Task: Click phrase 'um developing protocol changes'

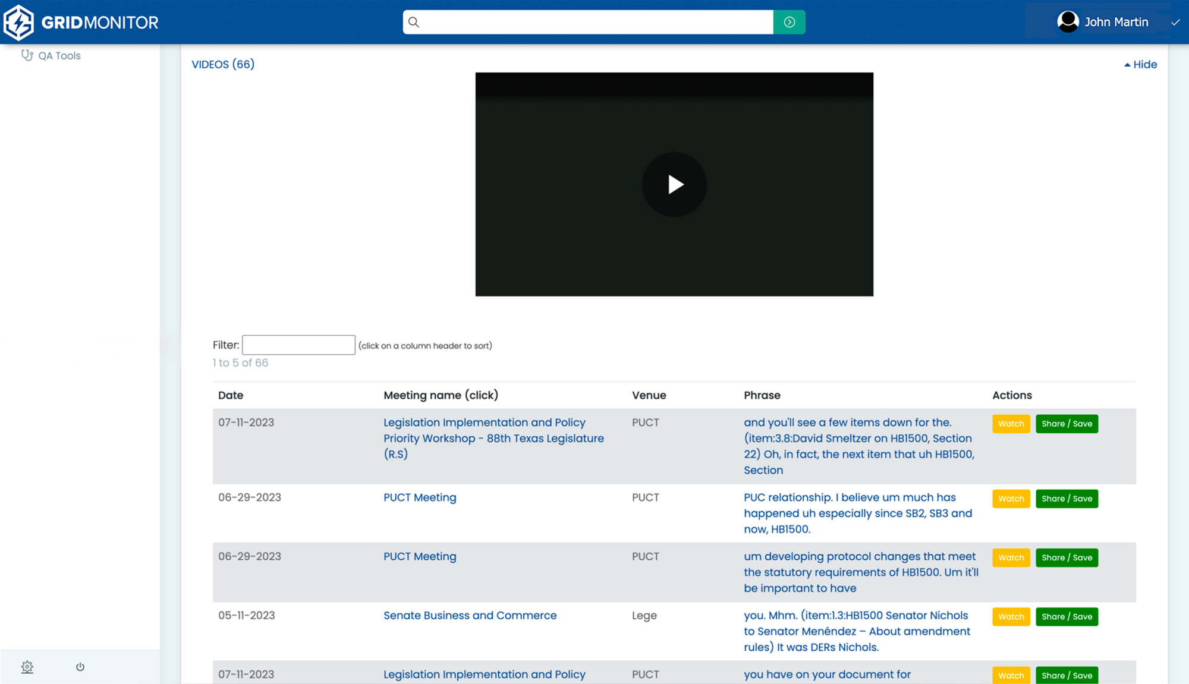Action: click(x=861, y=572)
